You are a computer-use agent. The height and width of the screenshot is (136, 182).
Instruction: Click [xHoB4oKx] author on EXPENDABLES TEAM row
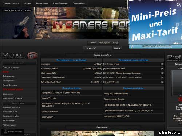point(96,82)
